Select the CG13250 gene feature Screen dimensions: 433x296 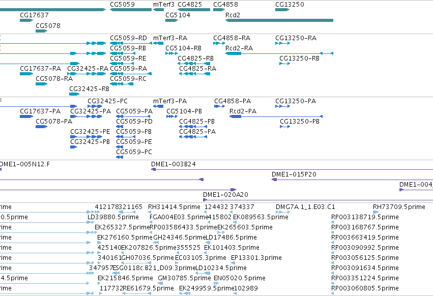point(282,10)
